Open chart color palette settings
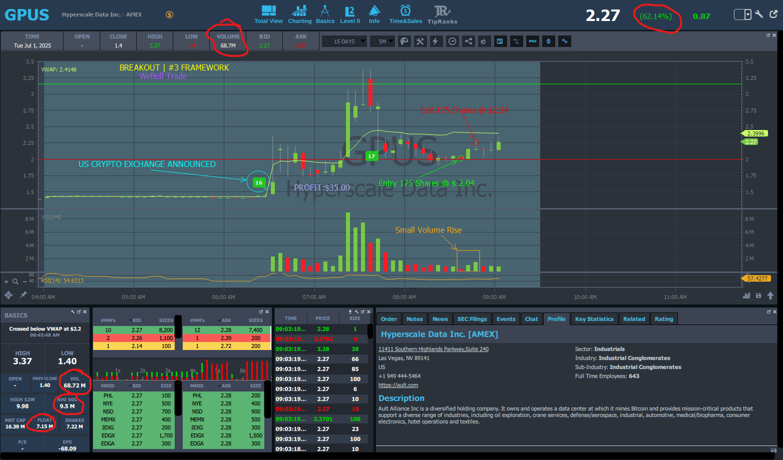 click(x=404, y=41)
